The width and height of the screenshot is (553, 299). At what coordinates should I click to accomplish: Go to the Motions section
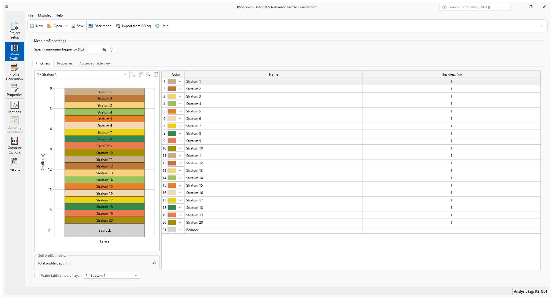click(15, 107)
